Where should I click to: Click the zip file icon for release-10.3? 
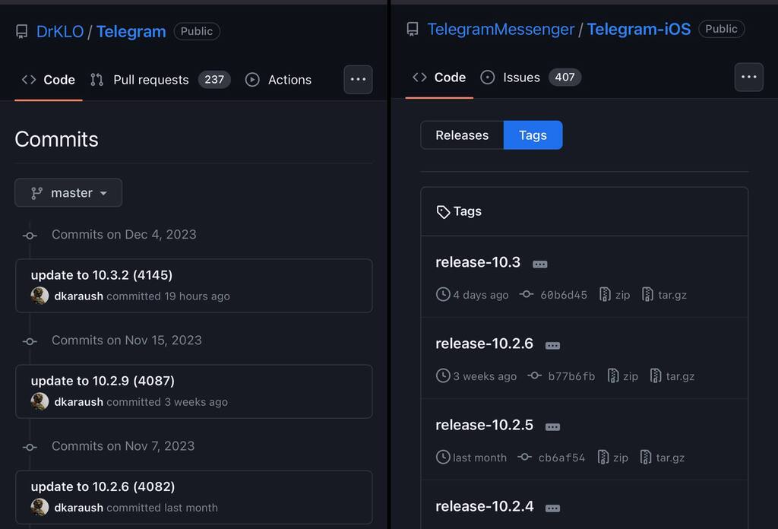(605, 294)
